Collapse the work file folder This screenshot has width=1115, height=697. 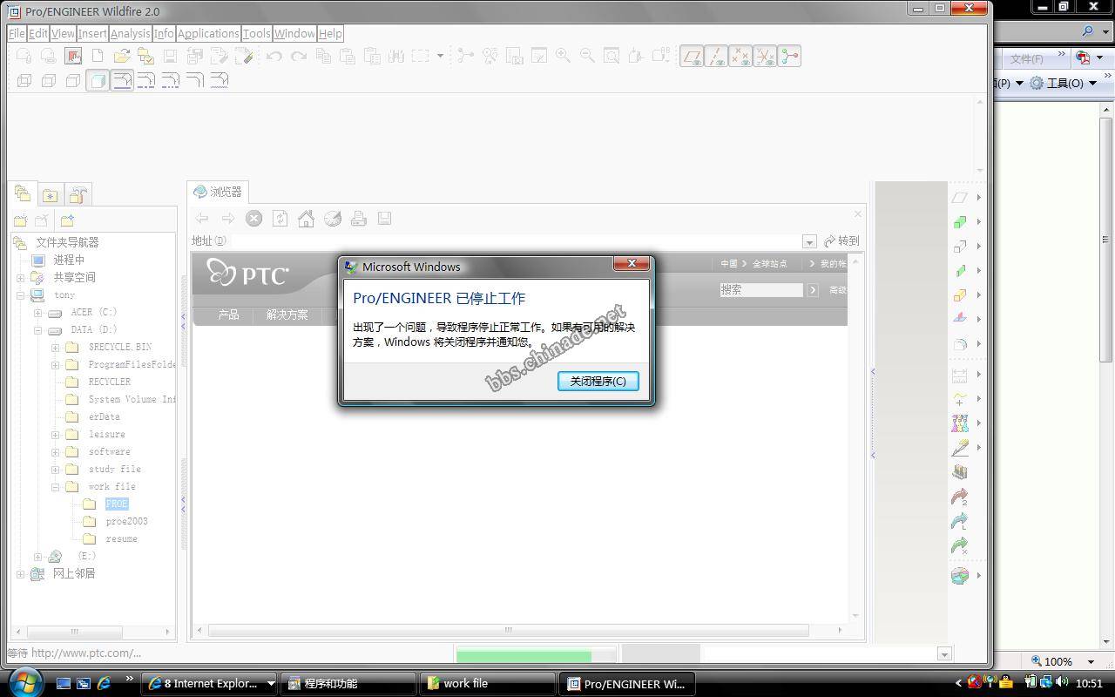(55, 486)
